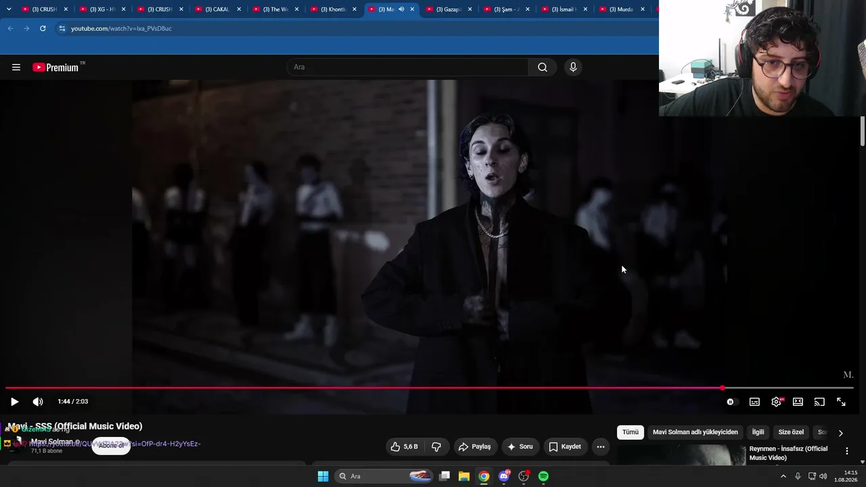Close the Khontk browser tab
866x487 pixels.
355,9
